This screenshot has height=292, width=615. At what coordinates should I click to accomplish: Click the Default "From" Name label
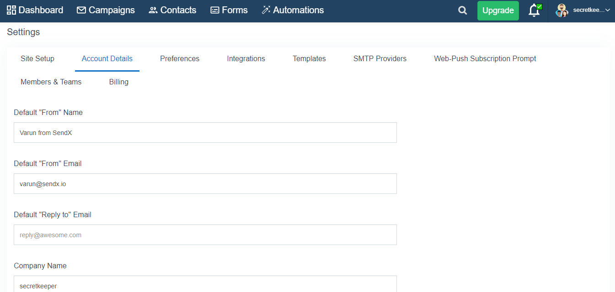48,112
